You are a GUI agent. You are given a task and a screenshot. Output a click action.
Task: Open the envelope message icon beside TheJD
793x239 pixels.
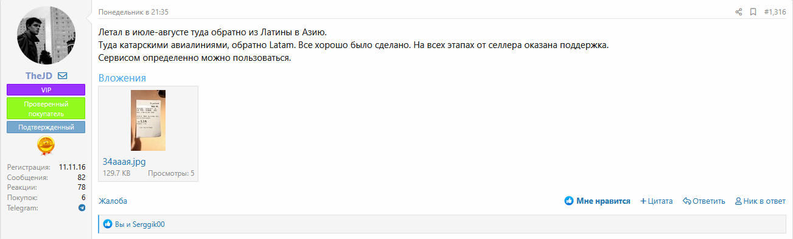(62, 76)
